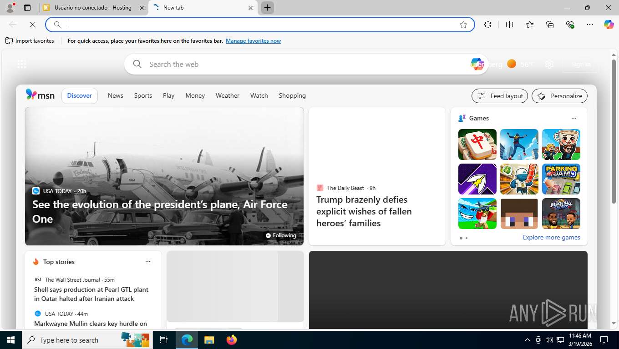Screen dimensions: 619x349
Task: Launch the blue skyline runner game tile
Action: tap(519, 145)
